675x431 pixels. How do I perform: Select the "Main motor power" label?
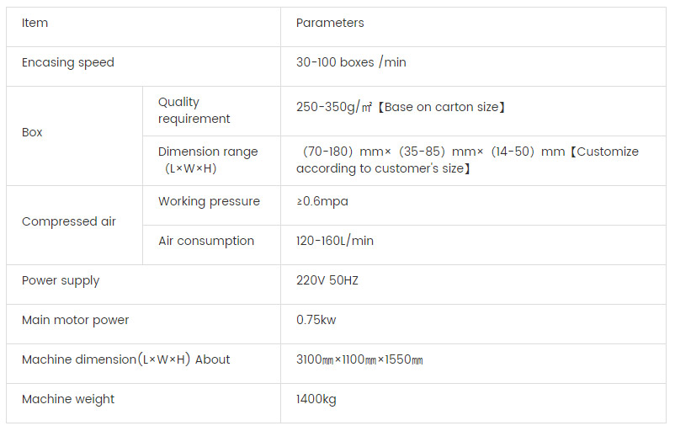(76, 321)
